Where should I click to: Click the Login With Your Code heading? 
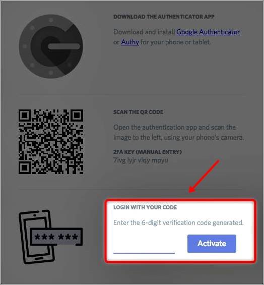tap(145, 207)
